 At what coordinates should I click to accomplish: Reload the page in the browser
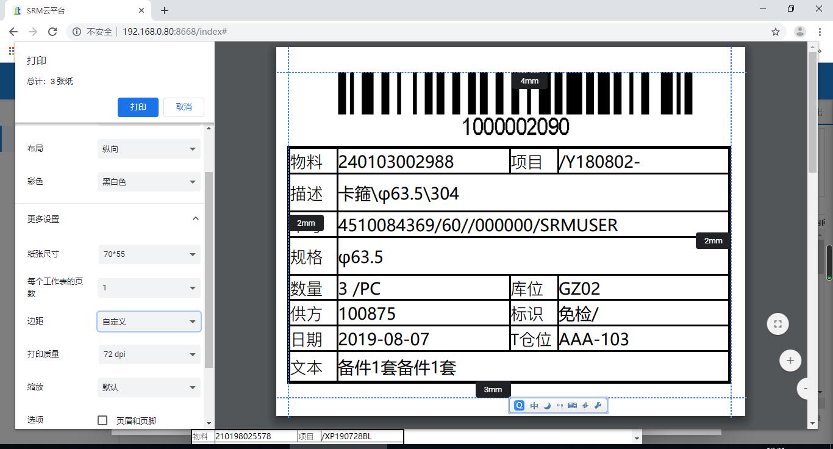click(52, 32)
